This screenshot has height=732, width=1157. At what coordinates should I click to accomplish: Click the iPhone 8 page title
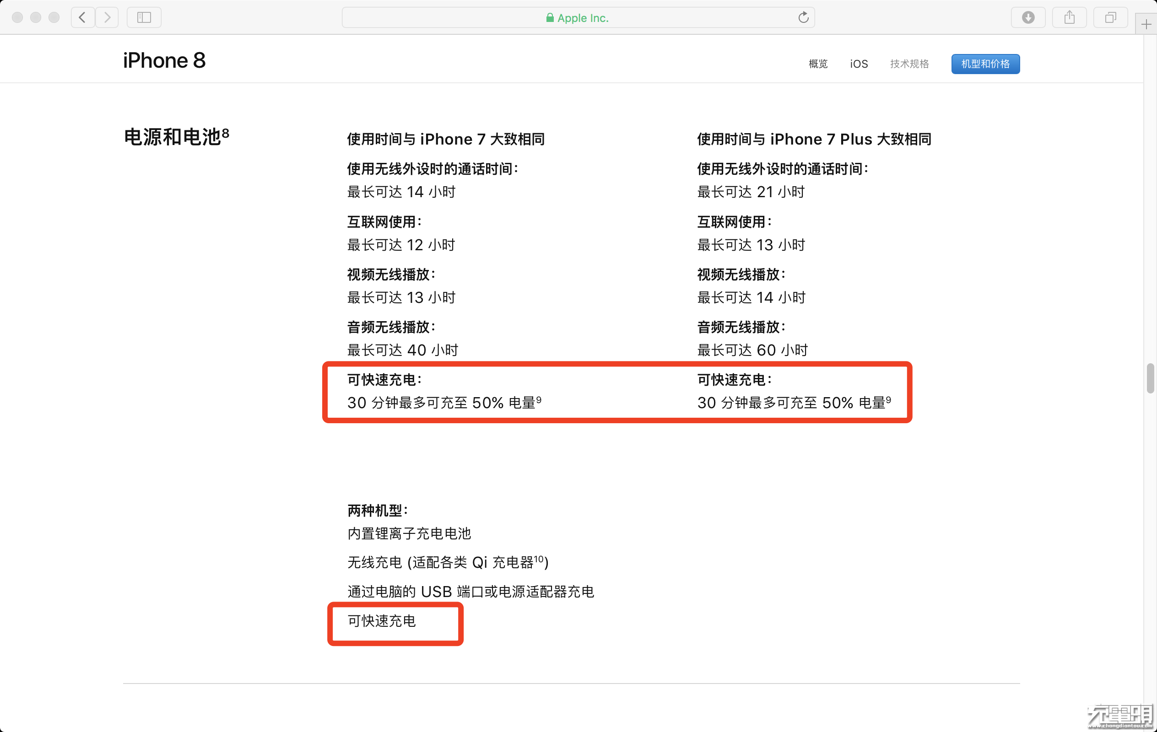point(164,60)
